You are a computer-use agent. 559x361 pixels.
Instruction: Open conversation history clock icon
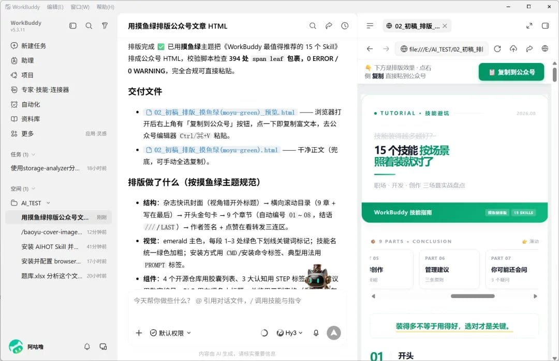coord(345,26)
